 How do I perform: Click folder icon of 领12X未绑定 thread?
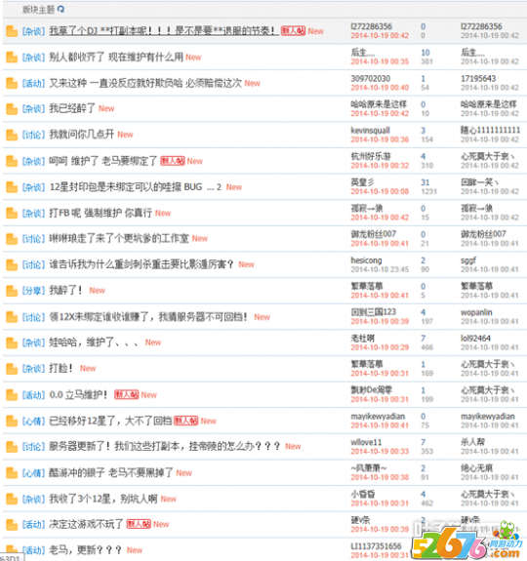pos(12,317)
